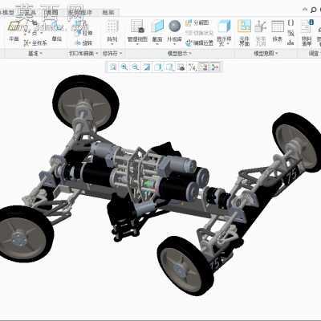Click the zoom in magnifier icon
The image size is (321, 321).
point(124,67)
